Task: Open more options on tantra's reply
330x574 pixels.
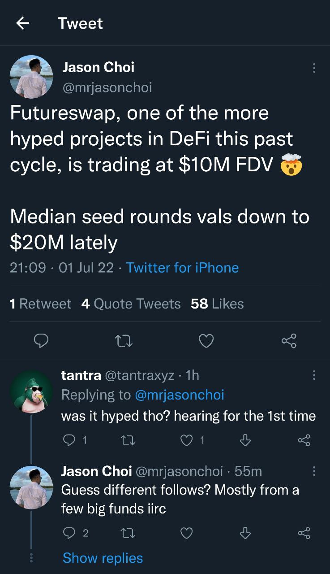Action: click(314, 375)
